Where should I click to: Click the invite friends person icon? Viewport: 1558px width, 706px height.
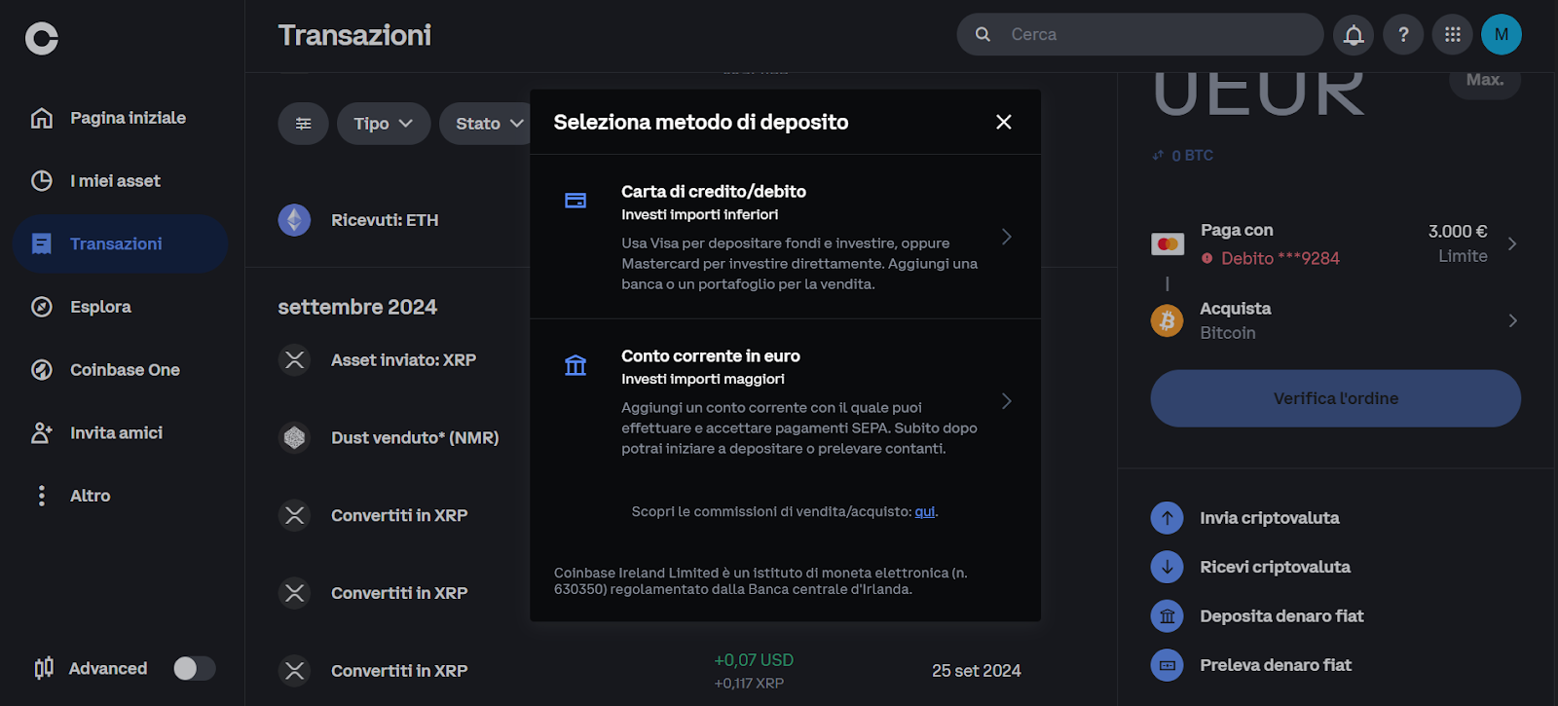tap(42, 432)
